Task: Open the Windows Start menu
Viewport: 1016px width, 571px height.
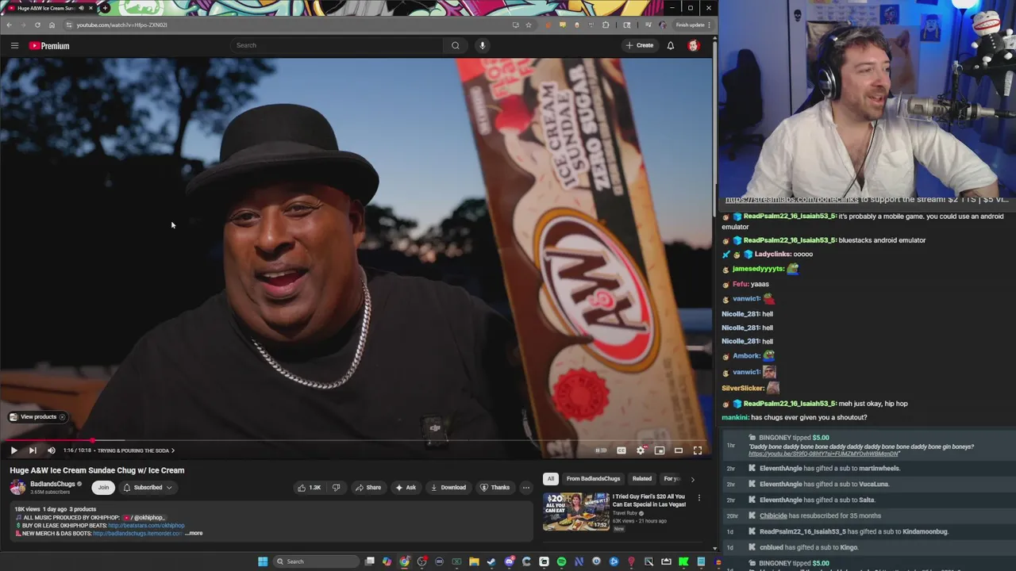Action: (x=263, y=561)
